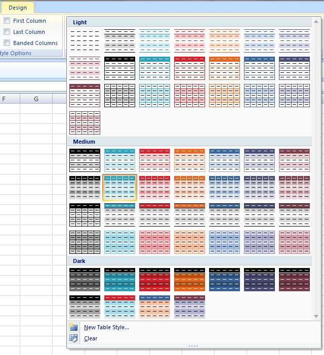The width and height of the screenshot is (324, 355).
Task: Pick Dark style with blue header, orange bands
Action: pyautogui.click(x=154, y=307)
